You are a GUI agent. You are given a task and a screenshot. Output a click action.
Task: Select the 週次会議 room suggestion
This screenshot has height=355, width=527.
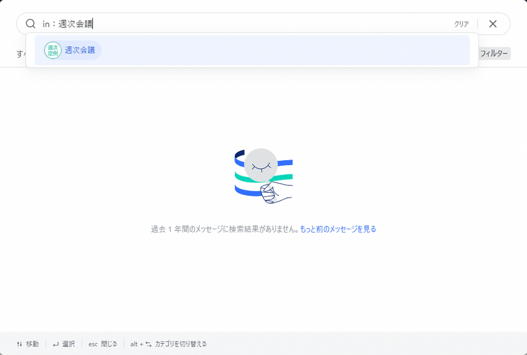[x=252, y=50]
